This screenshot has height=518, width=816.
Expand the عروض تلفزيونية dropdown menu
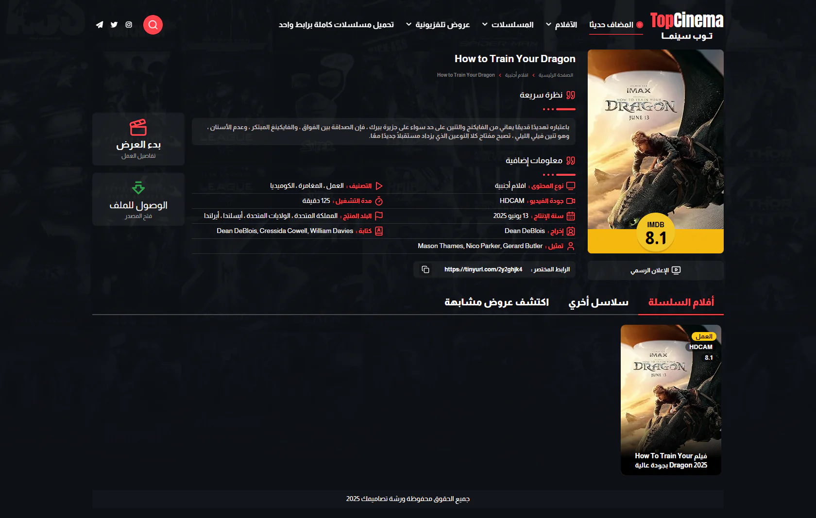(438, 25)
